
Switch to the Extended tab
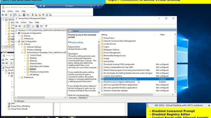[73, 98]
